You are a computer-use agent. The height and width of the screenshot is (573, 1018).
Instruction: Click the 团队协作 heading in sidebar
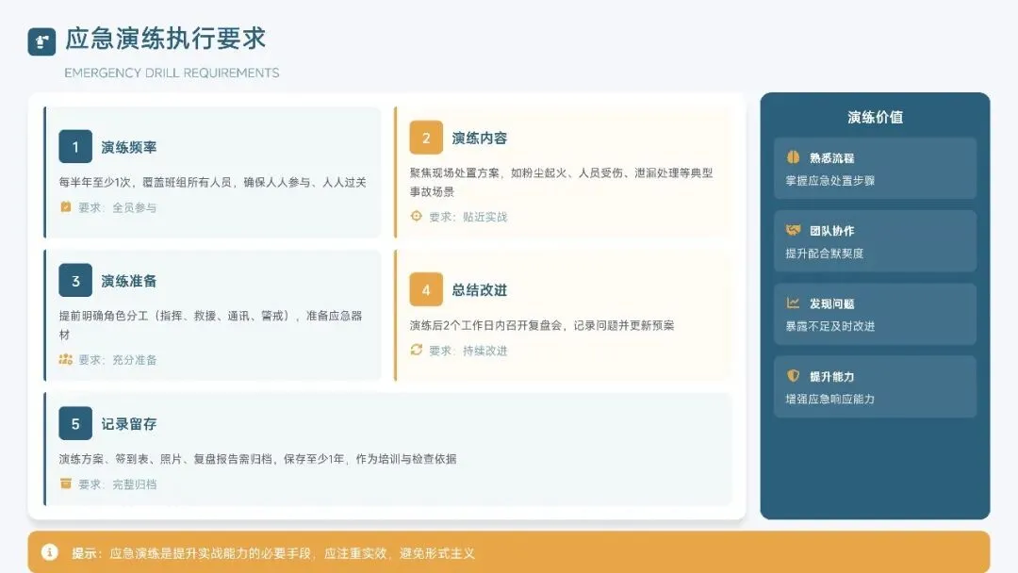[x=831, y=230]
